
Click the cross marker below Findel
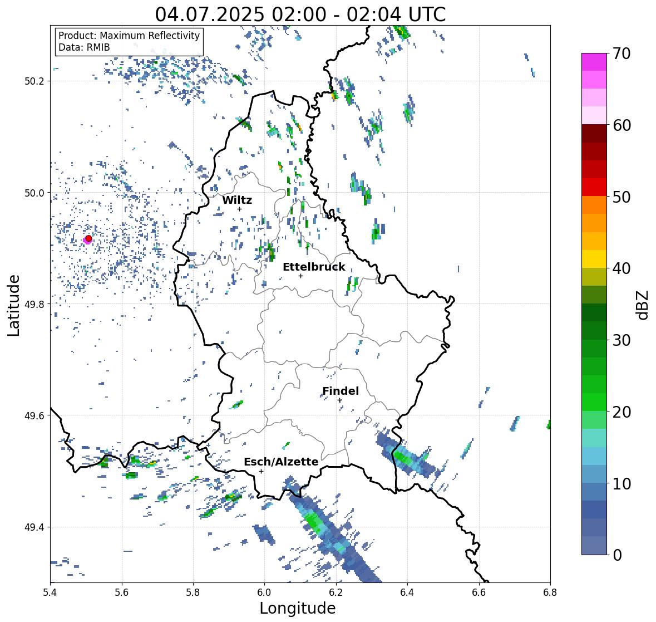(x=340, y=400)
